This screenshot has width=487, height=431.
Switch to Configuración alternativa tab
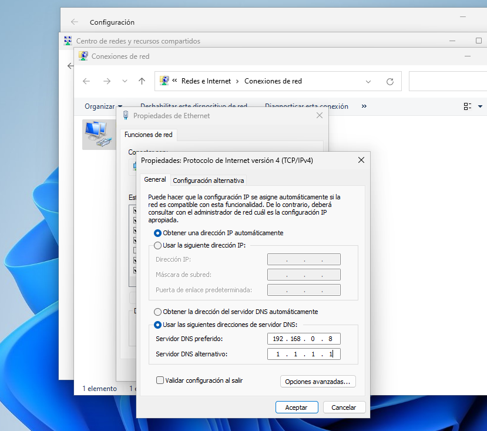[x=209, y=181]
